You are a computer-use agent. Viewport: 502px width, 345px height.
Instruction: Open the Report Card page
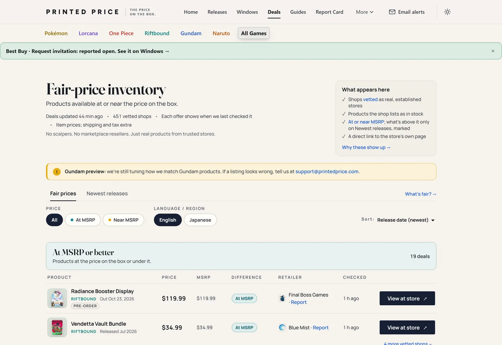click(x=330, y=12)
